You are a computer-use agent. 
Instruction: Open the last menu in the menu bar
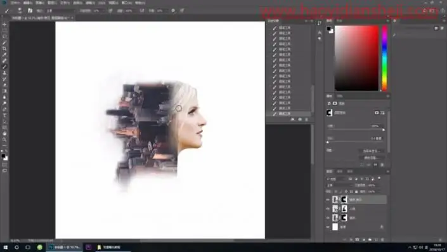click(x=140, y=3)
